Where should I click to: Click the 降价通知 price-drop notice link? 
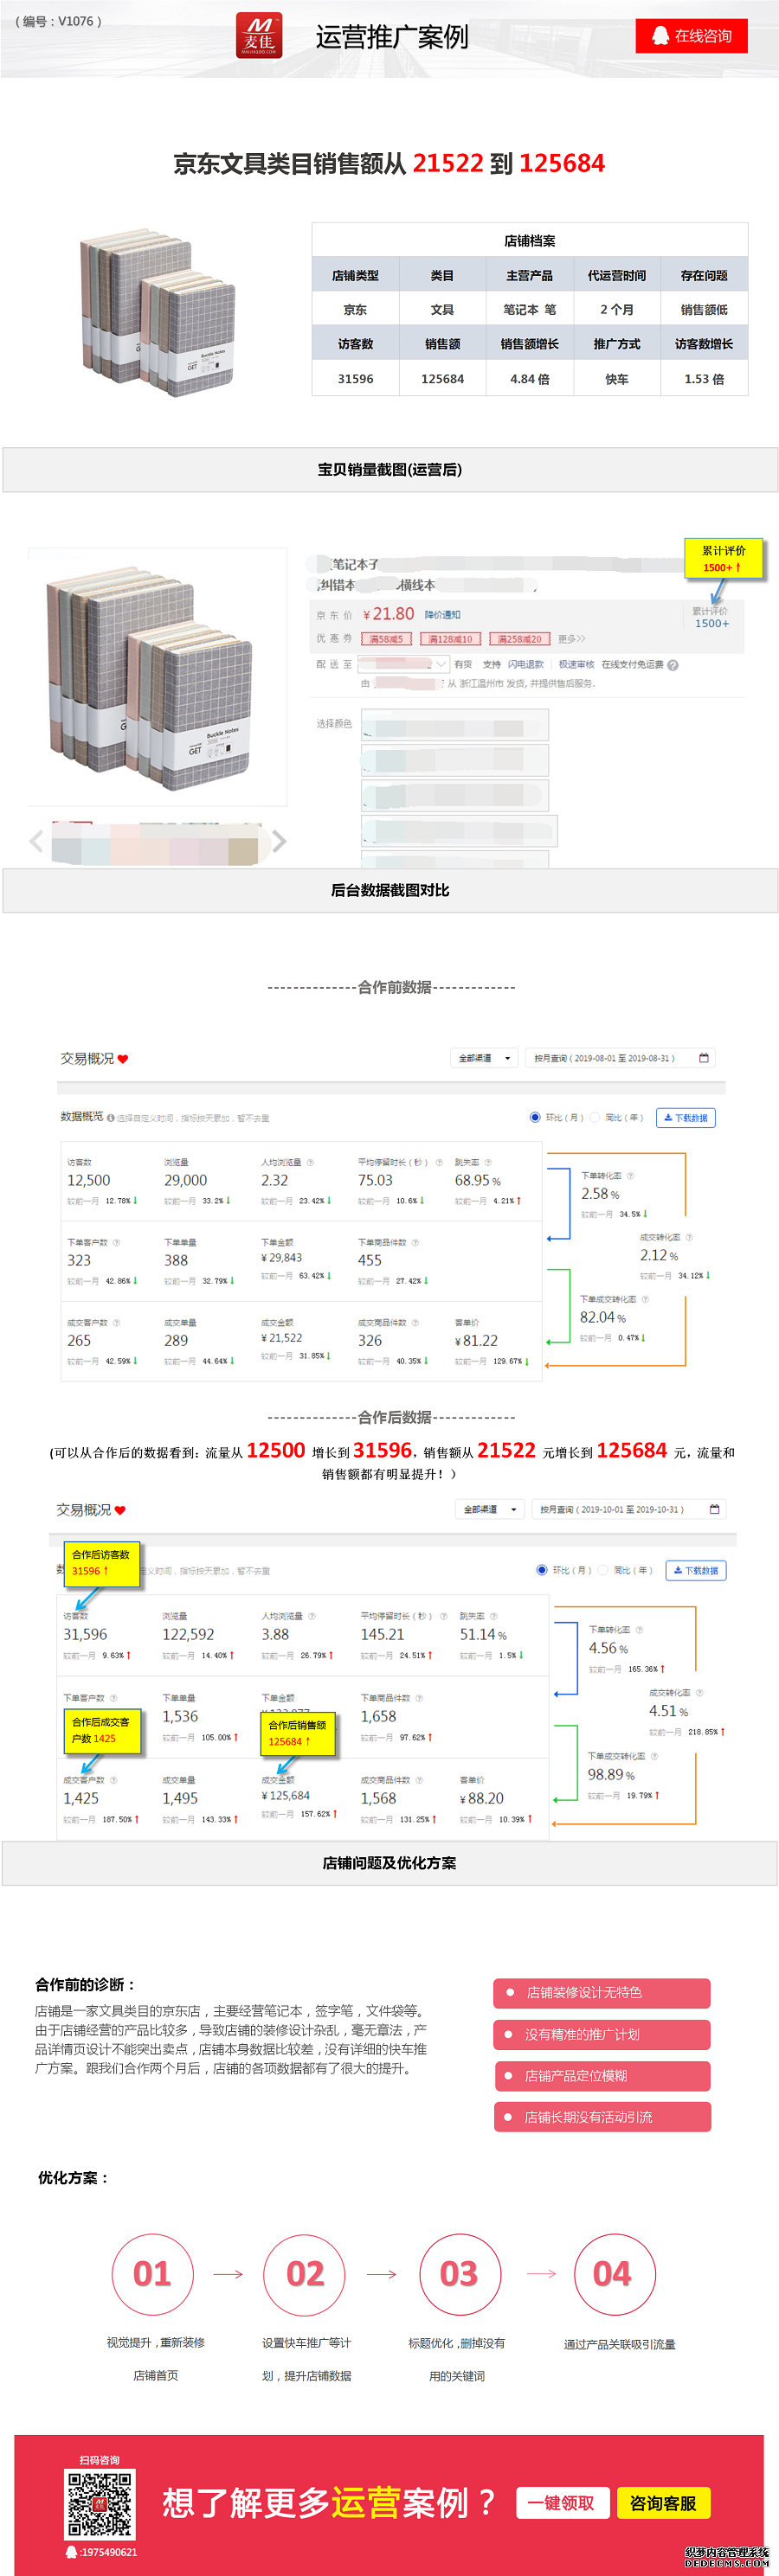(x=442, y=615)
